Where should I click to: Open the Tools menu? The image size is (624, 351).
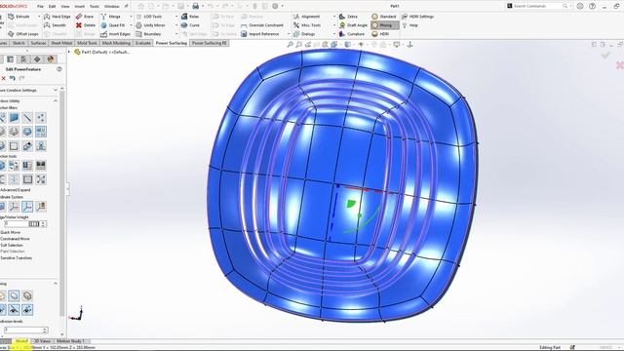point(95,6)
